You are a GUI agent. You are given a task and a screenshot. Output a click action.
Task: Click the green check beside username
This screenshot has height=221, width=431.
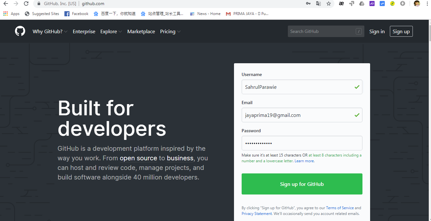[357, 87]
